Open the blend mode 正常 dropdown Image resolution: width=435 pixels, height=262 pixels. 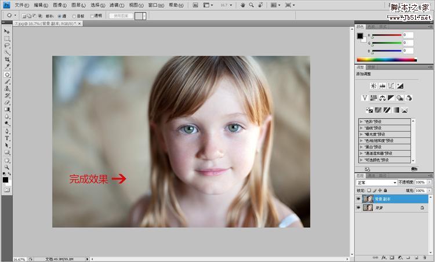coord(376,183)
